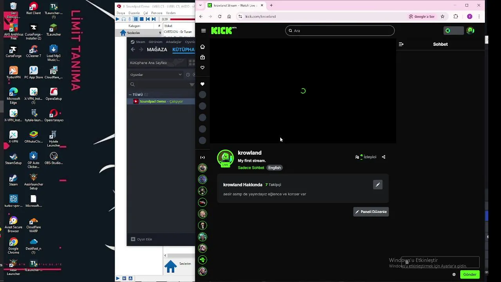The width and height of the screenshot is (501, 282).
Task: Open Steam library filter options icon
Action: (x=192, y=85)
